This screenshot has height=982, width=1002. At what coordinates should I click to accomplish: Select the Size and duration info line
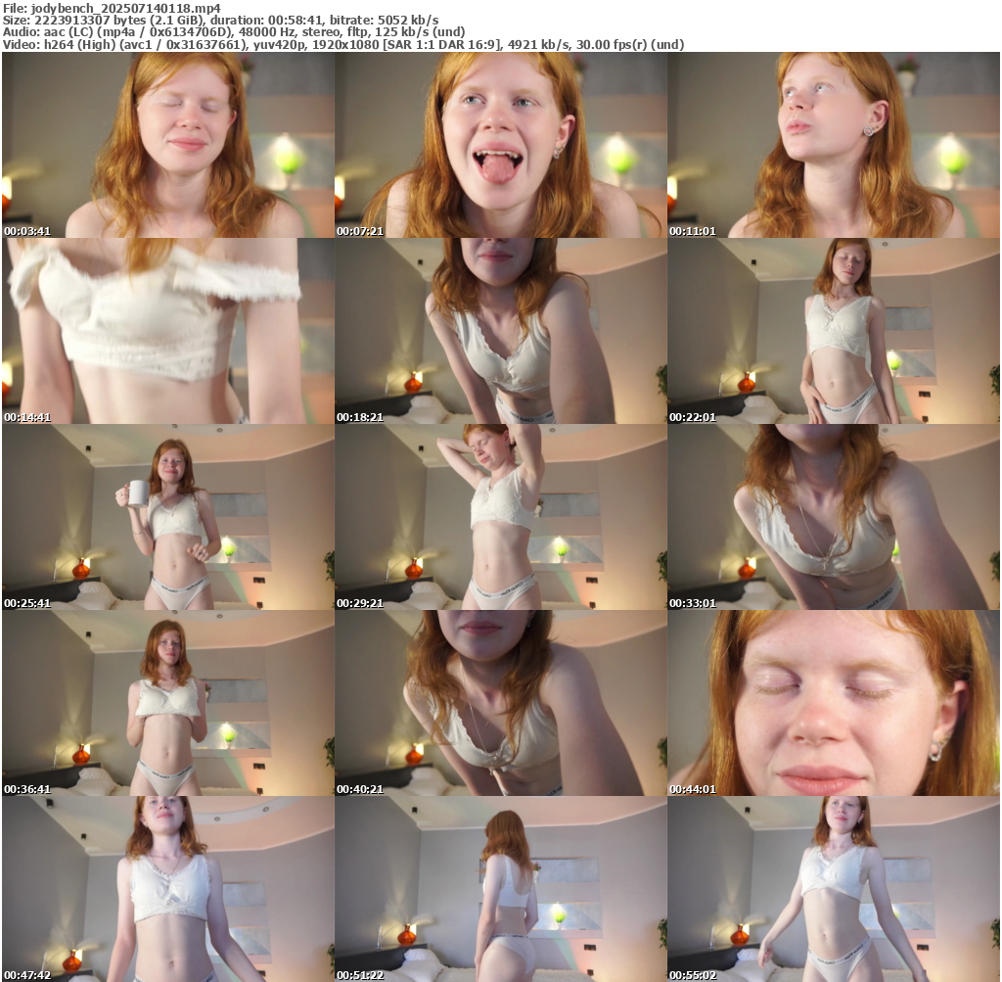coord(220,20)
